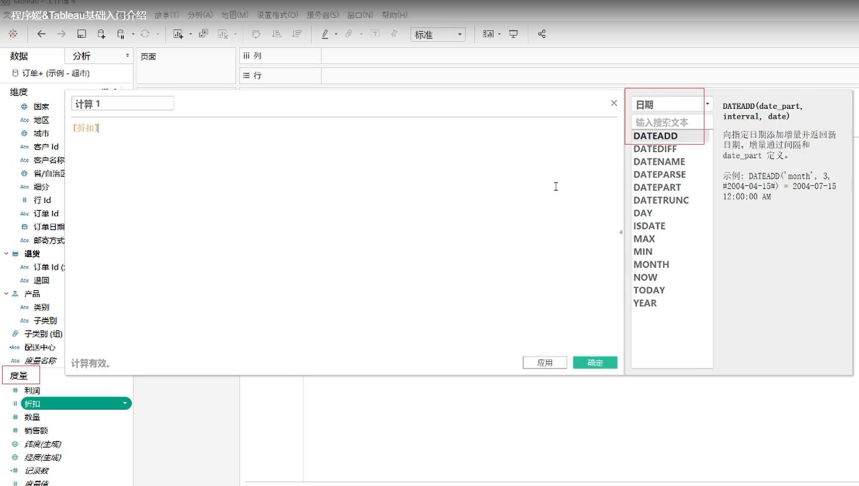Click the sort descending toolbar icon
The width and height of the screenshot is (859, 486).
(x=296, y=34)
